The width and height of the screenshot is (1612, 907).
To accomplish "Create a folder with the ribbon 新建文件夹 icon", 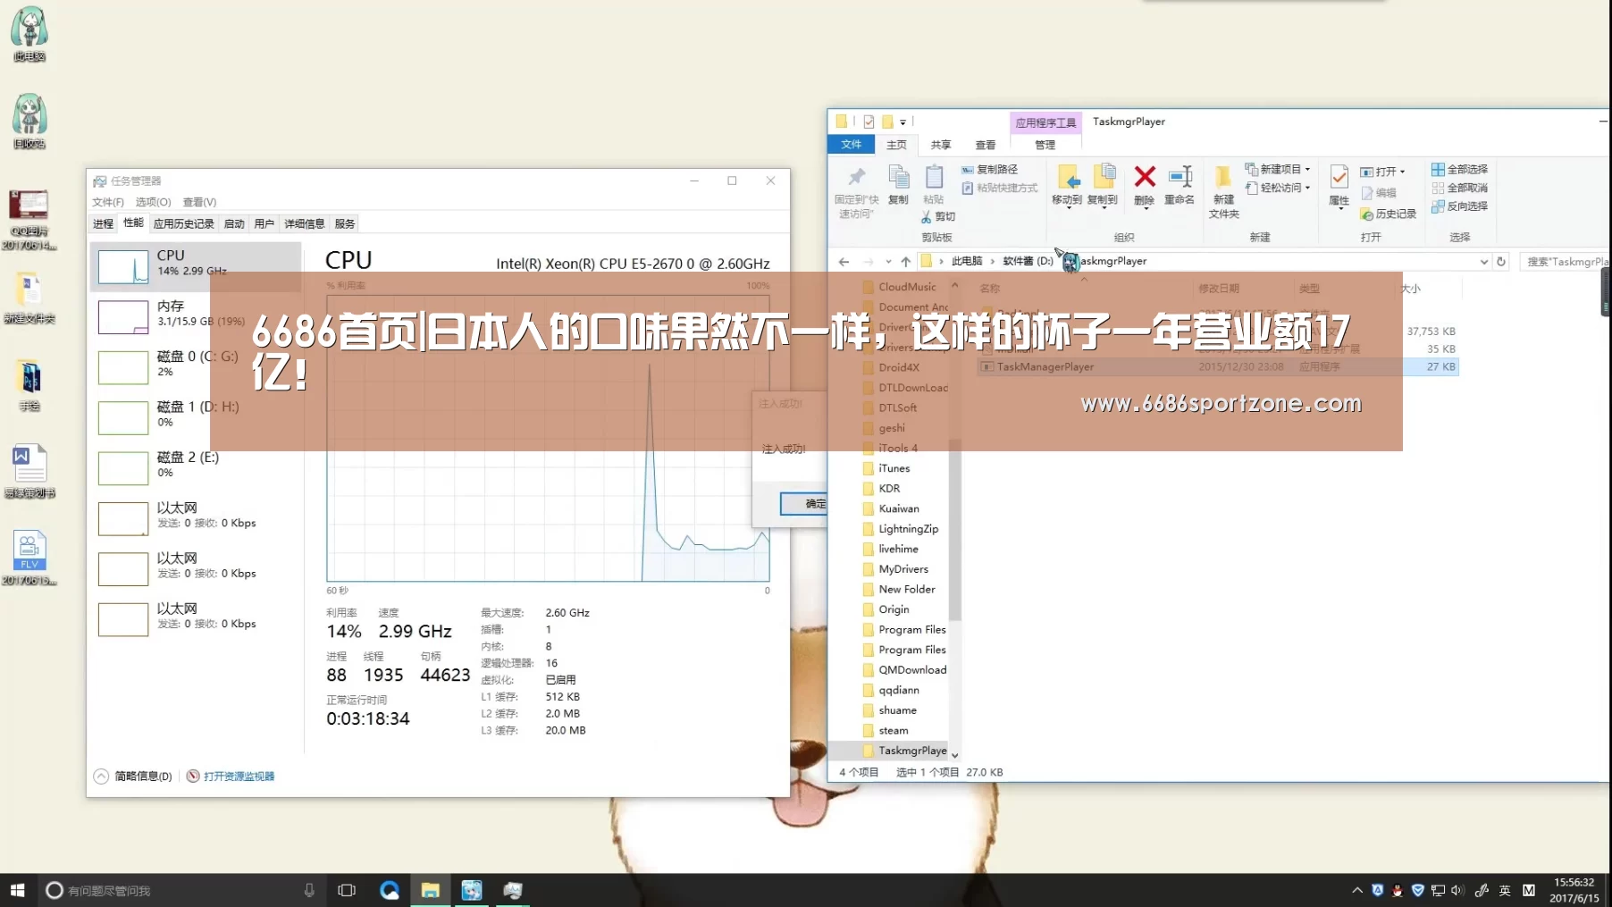I will point(1224,191).
